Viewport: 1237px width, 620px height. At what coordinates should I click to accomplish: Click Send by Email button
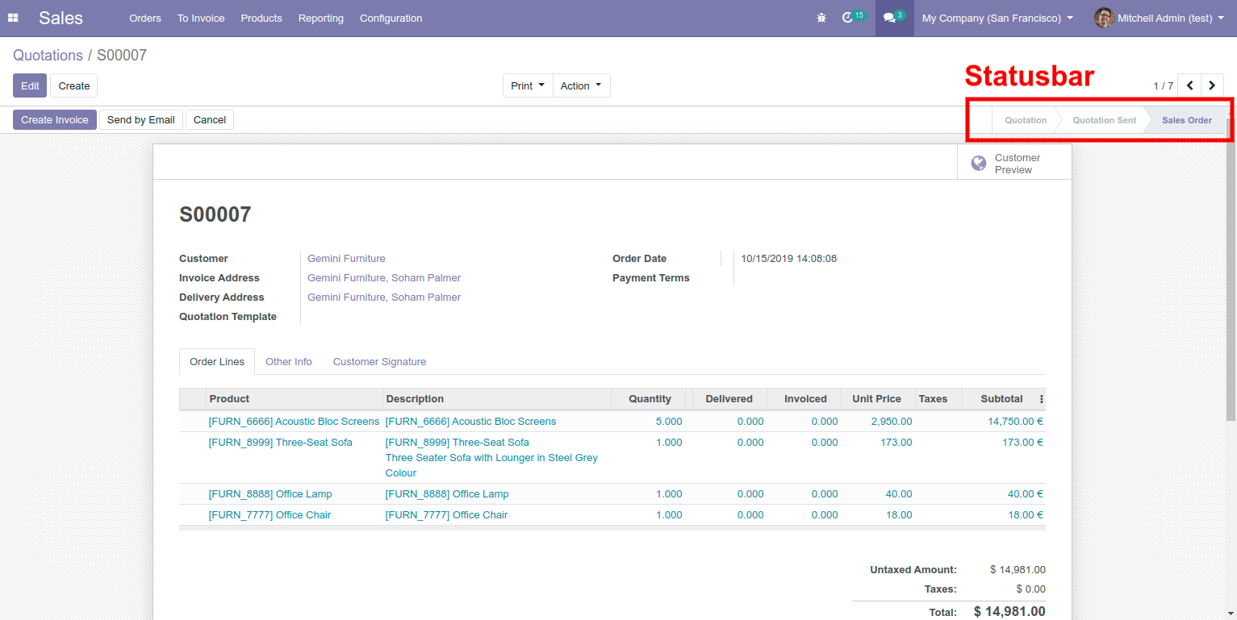coord(141,119)
